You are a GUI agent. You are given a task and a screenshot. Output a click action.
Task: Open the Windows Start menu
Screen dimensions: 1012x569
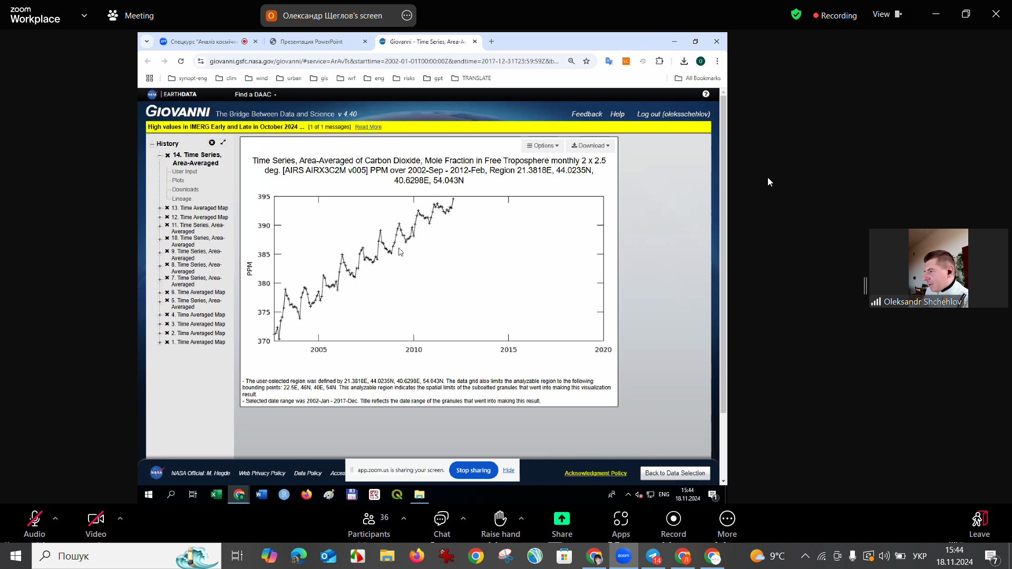pyautogui.click(x=16, y=556)
